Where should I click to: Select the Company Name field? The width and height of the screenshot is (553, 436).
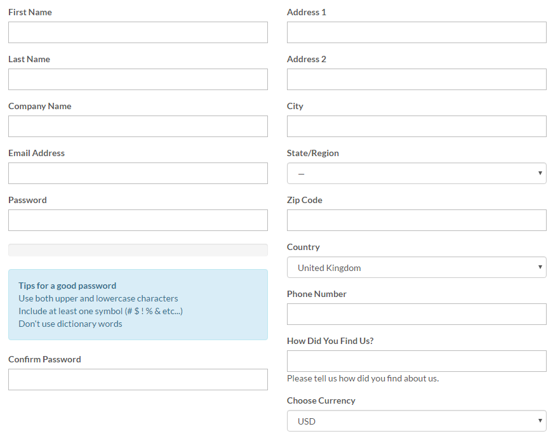[138, 126]
